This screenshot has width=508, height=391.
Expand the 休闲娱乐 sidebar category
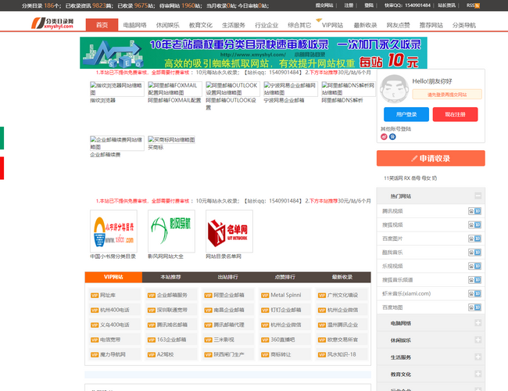click(477, 340)
